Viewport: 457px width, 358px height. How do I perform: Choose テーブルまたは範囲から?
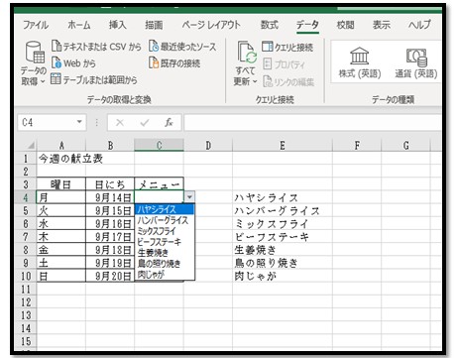point(94,79)
